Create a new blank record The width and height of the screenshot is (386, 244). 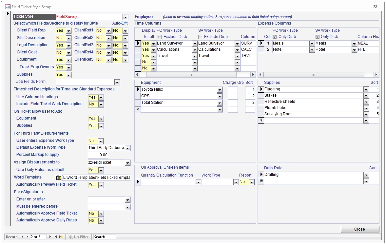pyautogui.click(x=61, y=237)
